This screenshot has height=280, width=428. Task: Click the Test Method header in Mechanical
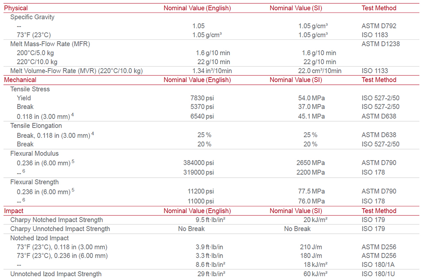(379, 80)
